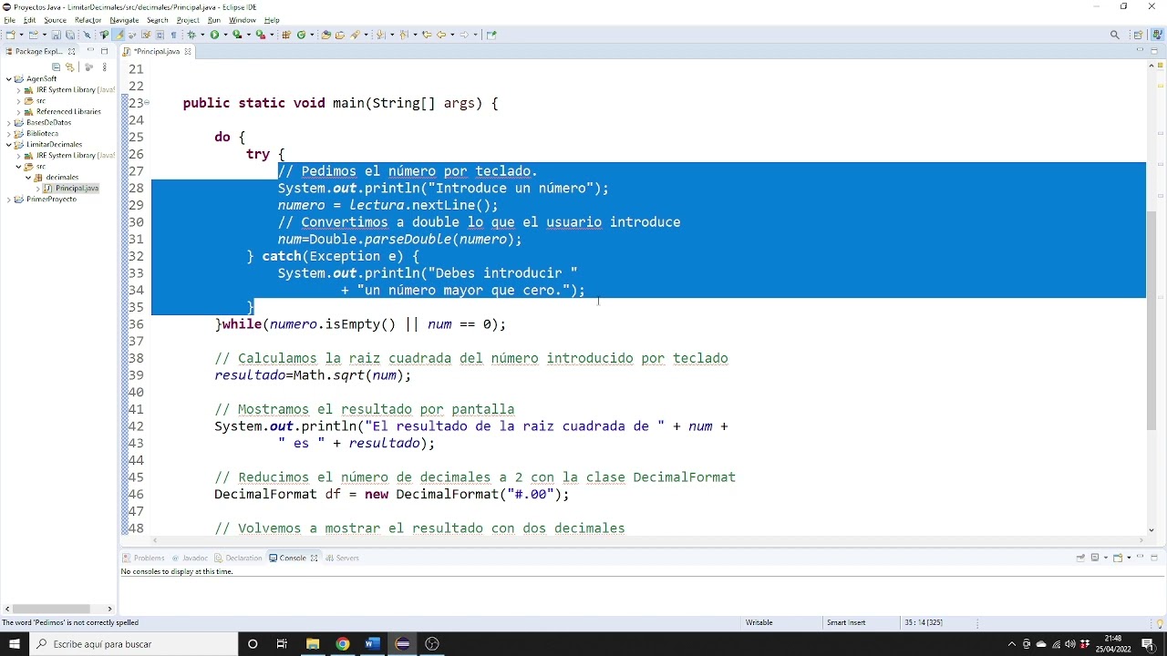The image size is (1167, 656).
Task: Click Collapse All in Package Explorer
Action: [56, 67]
